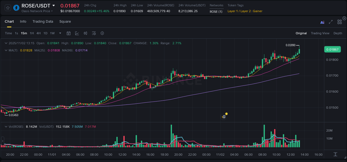Select the 15m timeframe

[24, 33]
